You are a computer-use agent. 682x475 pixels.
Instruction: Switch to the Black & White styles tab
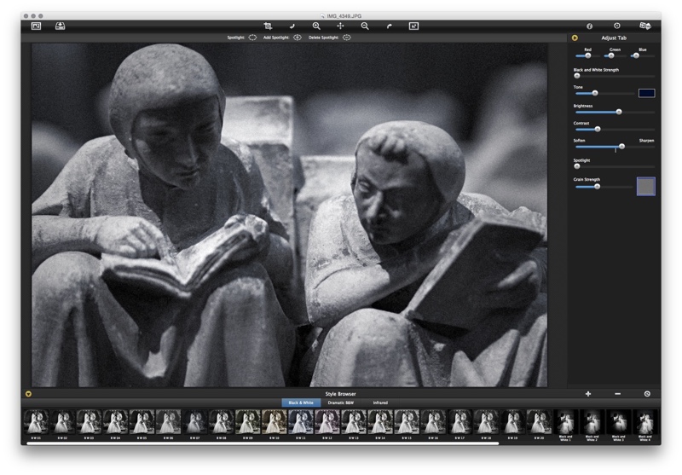tap(301, 403)
